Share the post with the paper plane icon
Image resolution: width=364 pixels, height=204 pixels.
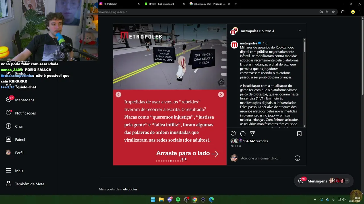(x=252, y=134)
